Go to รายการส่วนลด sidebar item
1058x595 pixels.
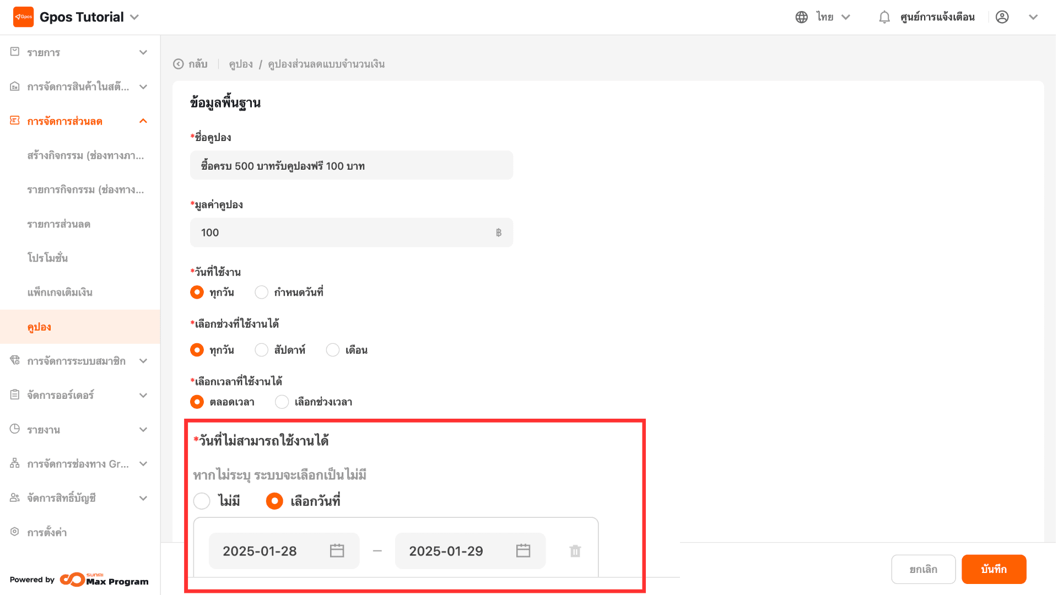[59, 224]
